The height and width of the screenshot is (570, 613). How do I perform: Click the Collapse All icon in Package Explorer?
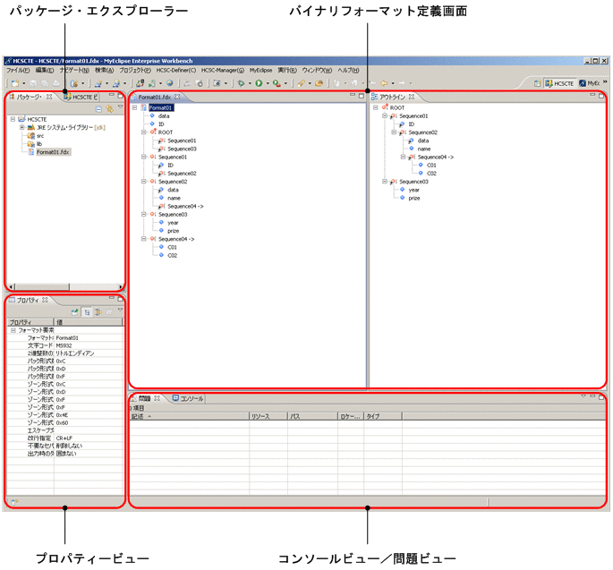(99, 109)
